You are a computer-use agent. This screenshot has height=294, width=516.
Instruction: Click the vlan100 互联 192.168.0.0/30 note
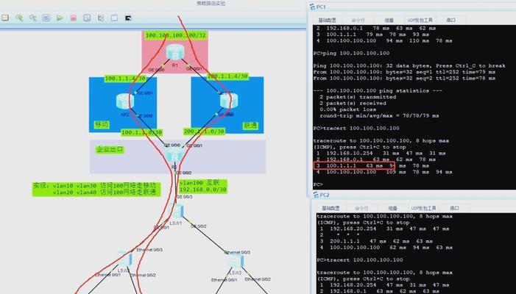tap(202, 186)
